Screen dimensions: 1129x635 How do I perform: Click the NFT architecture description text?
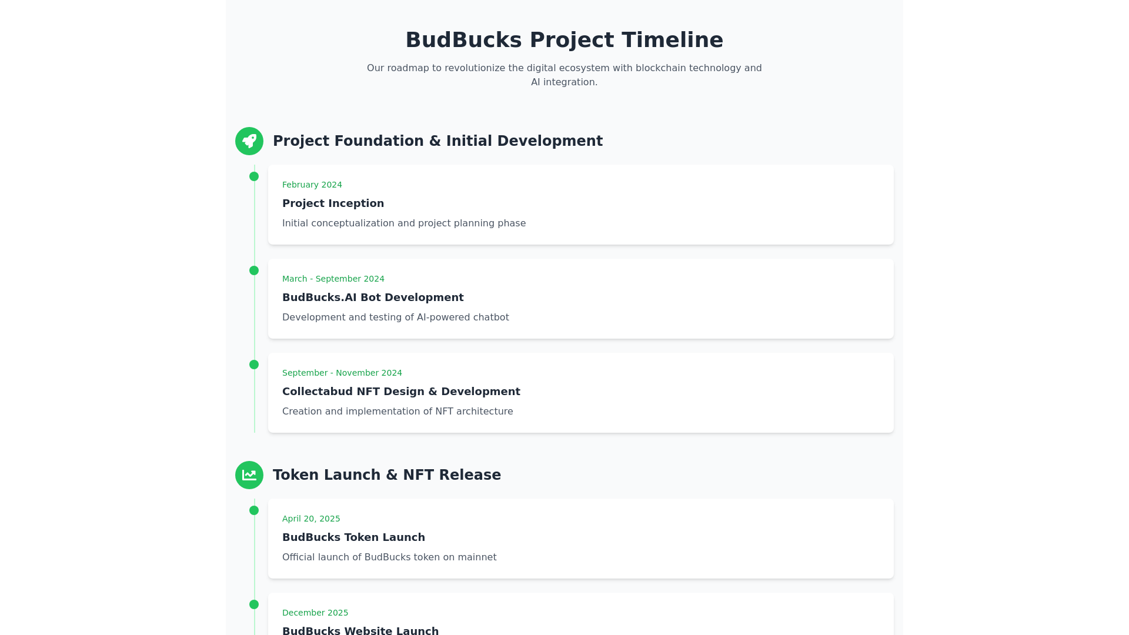click(398, 412)
